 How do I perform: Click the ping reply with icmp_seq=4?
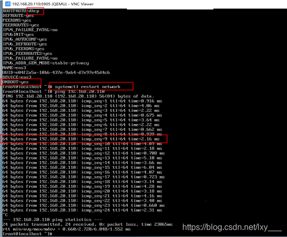(x=82, y=115)
